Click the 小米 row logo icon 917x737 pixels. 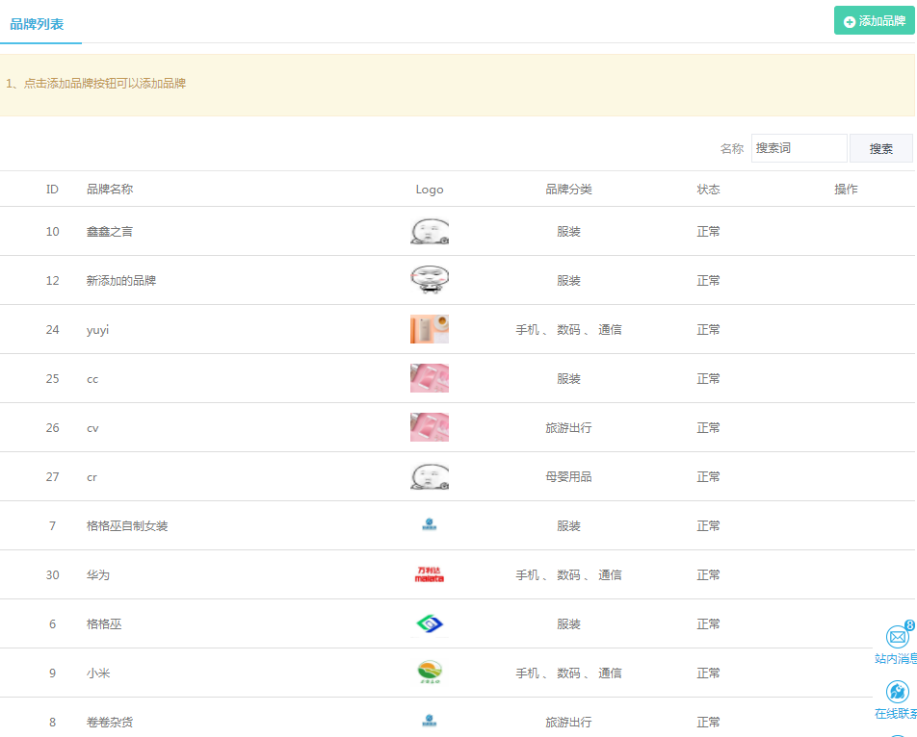coord(430,673)
